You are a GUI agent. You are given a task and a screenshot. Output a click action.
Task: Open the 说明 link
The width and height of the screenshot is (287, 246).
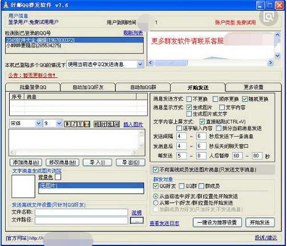click(x=136, y=212)
